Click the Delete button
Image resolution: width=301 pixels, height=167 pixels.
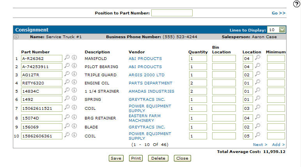(158, 158)
